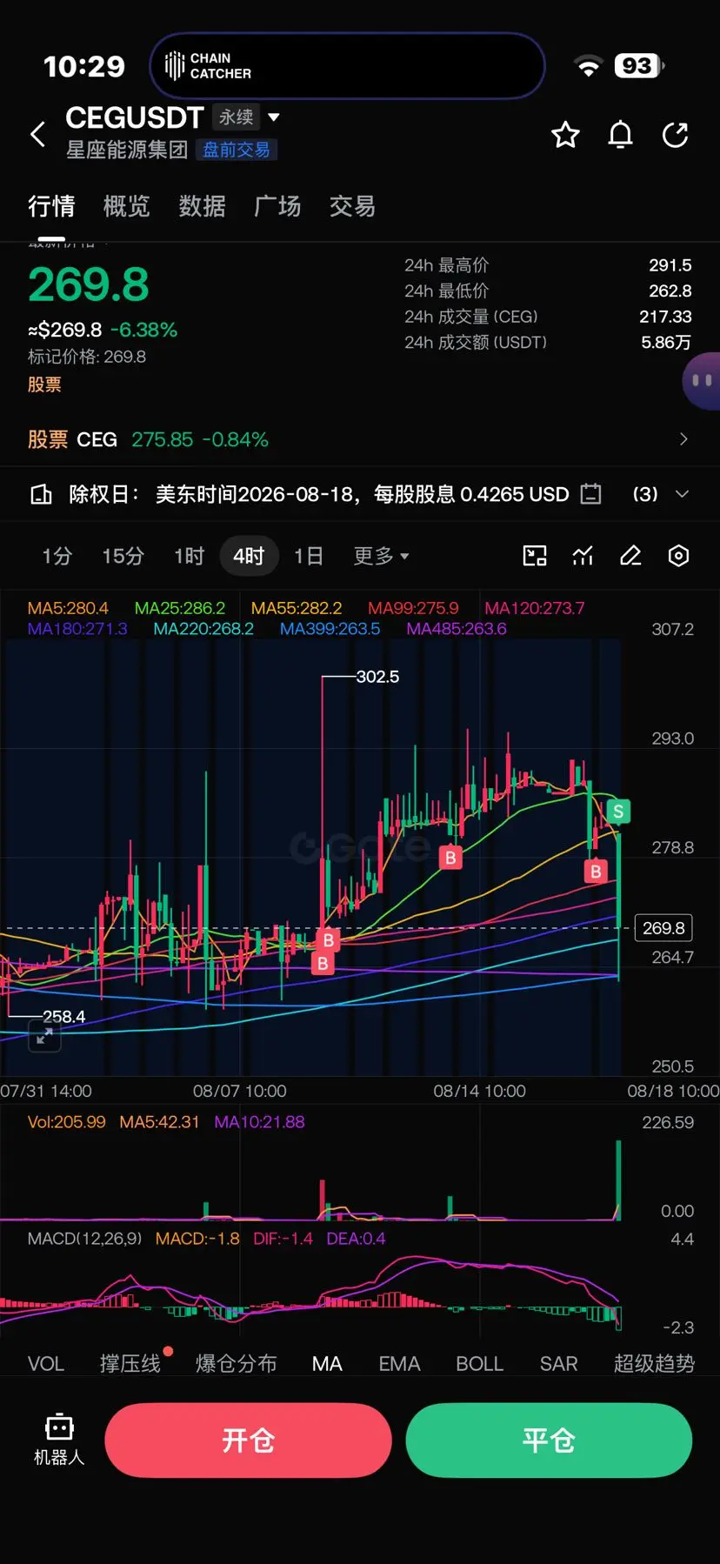720x1564 pixels.
Task: Open the 股票 CEG 275.85 stock row
Action: (359, 439)
